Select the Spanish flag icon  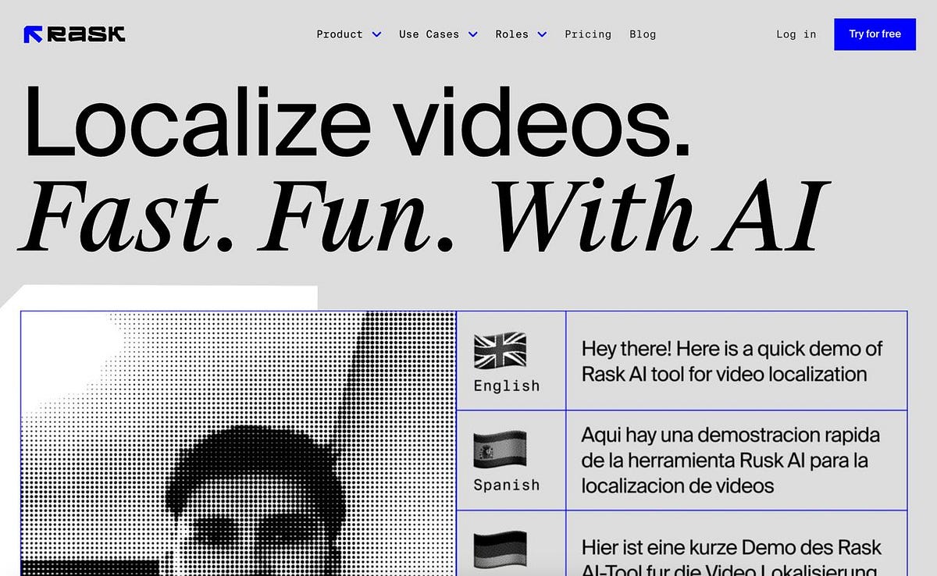coord(501,450)
